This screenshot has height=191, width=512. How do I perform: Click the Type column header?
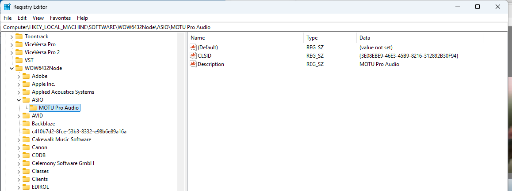click(x=330, y=38)
